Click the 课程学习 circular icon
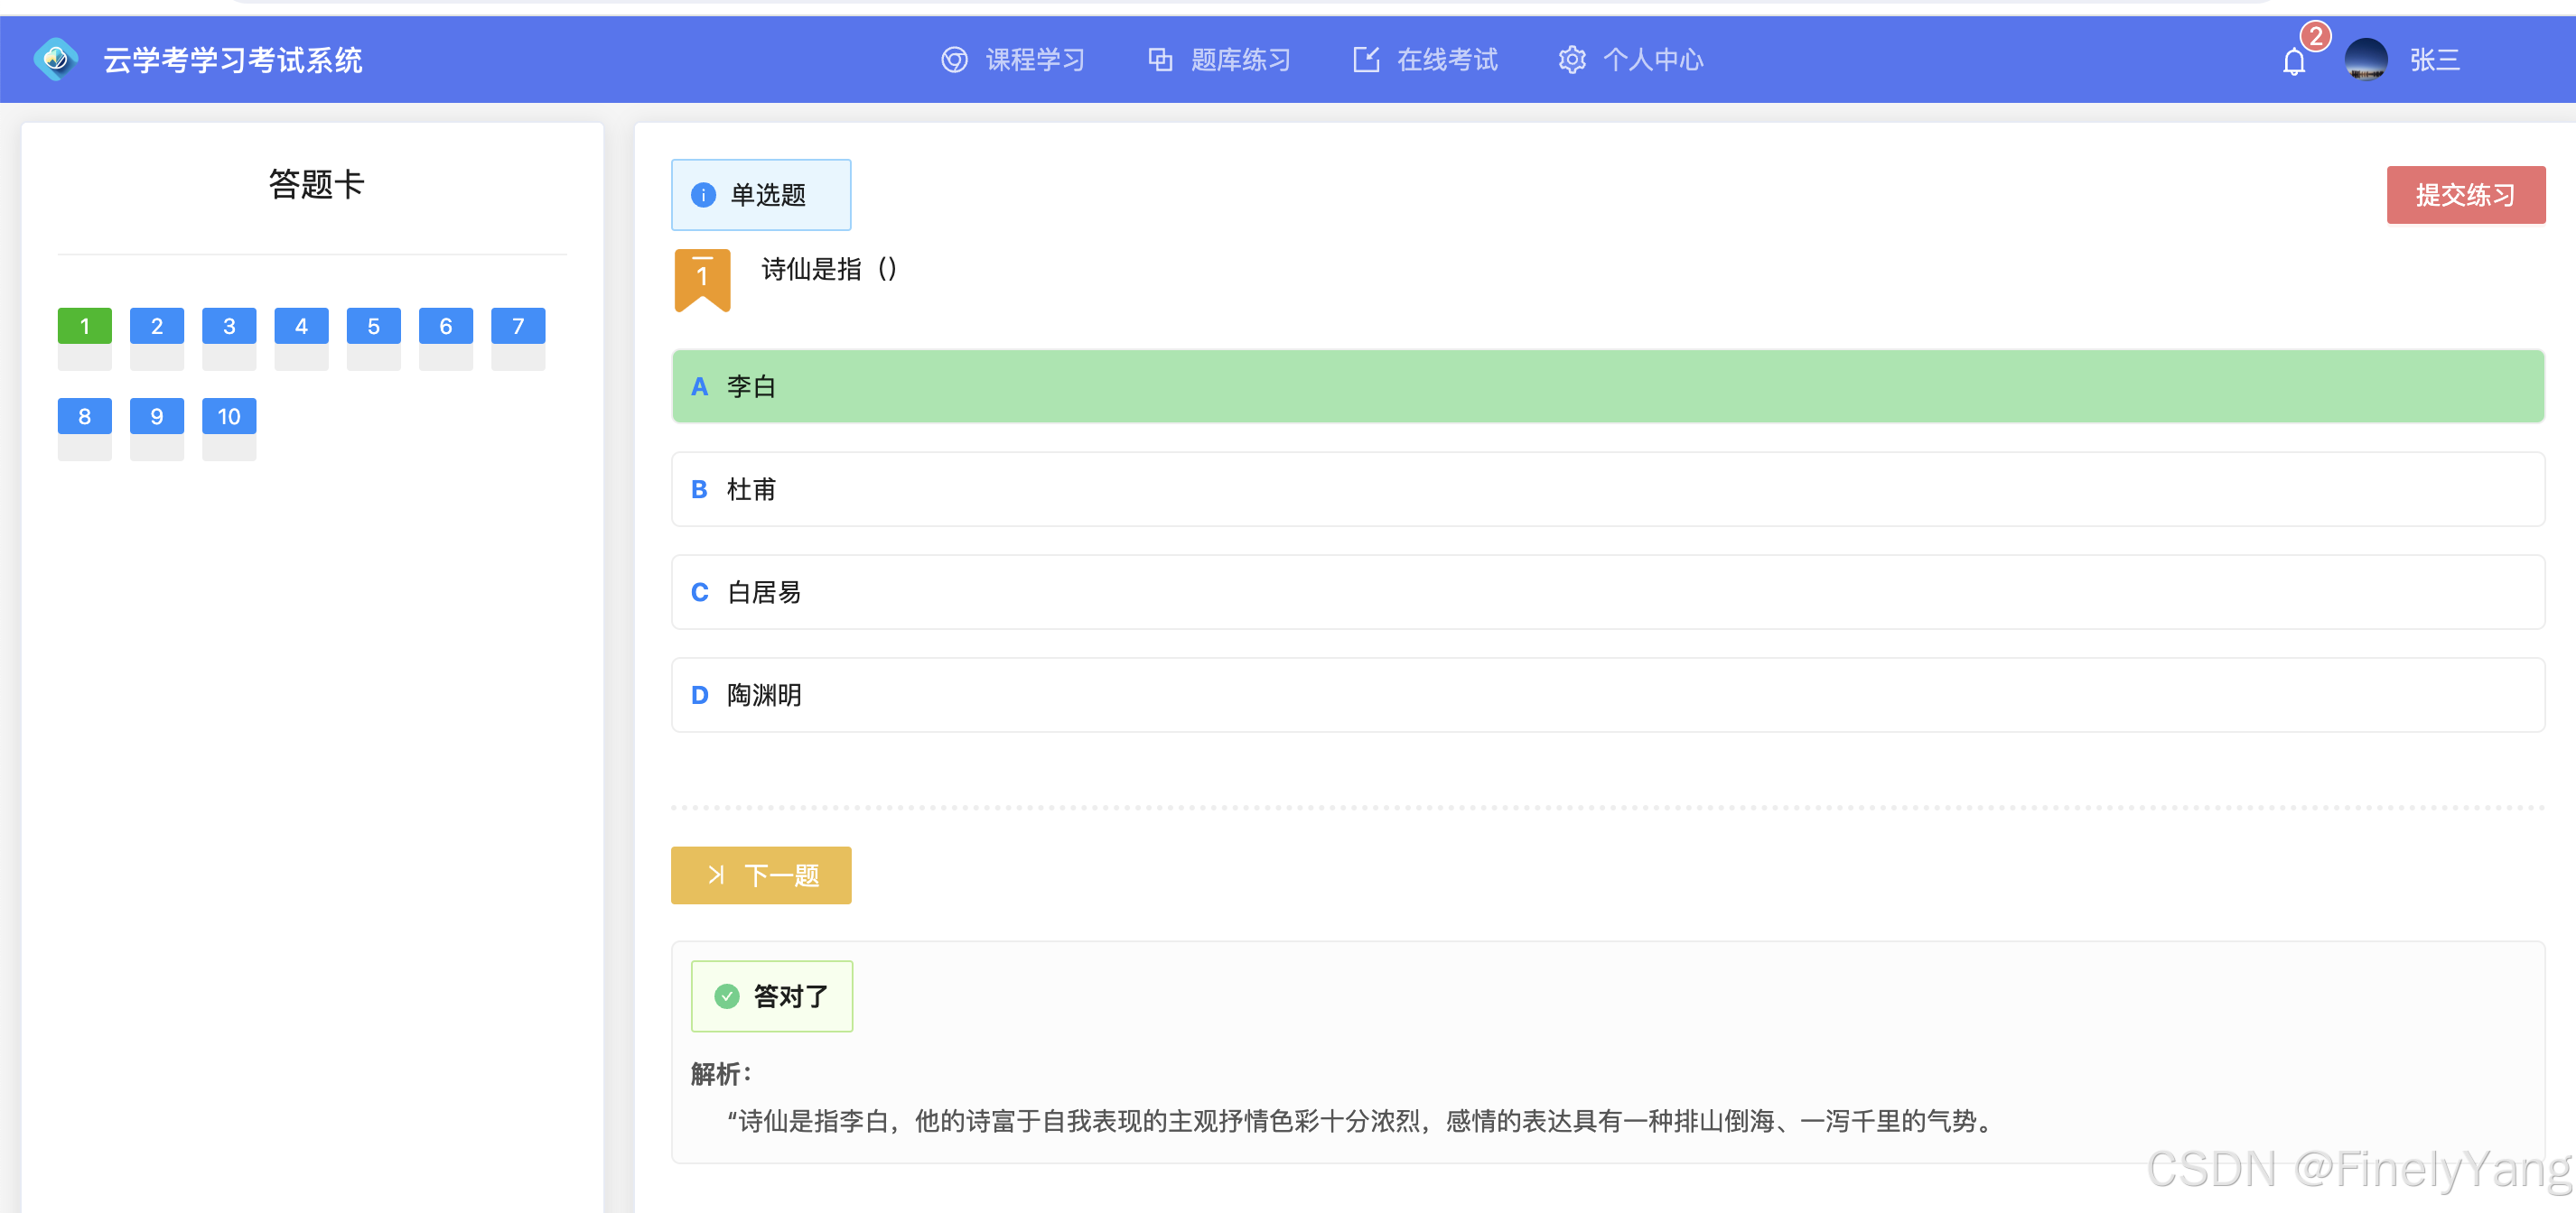Screen dimensions: 2576x1213 (x=954, y=60)
